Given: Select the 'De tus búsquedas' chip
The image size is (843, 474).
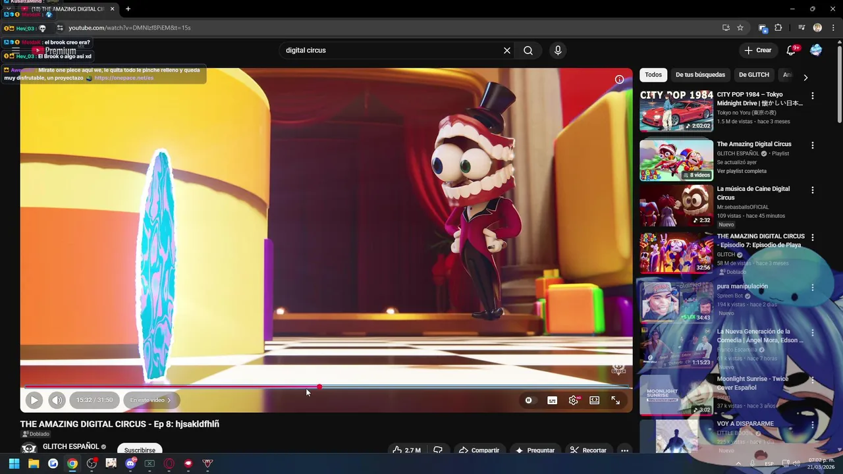Looking at the screenshot, I should pyautogui.click(x=700, y=75).
